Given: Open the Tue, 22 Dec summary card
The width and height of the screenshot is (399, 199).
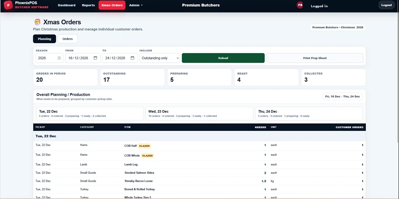Looking at the screenshot, I should pos(90,113).
